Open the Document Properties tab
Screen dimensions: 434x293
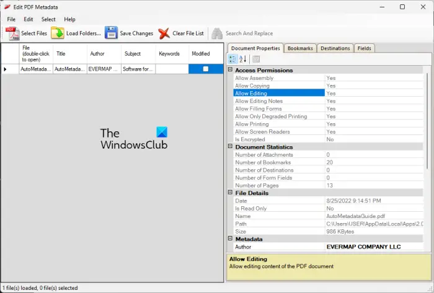255,48
